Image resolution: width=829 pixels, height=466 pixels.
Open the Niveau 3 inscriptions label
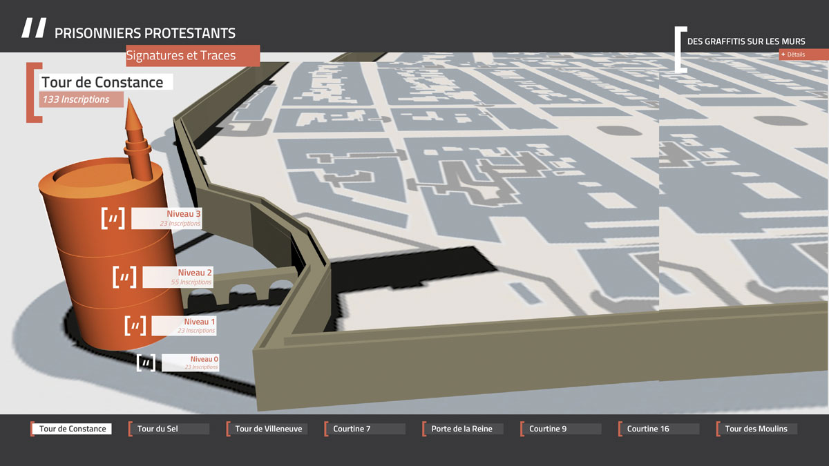click(x=166, y=218)
